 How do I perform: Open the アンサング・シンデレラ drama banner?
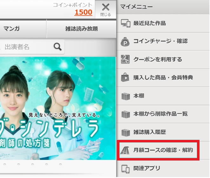pyautogui.click(x=58, y=108)
